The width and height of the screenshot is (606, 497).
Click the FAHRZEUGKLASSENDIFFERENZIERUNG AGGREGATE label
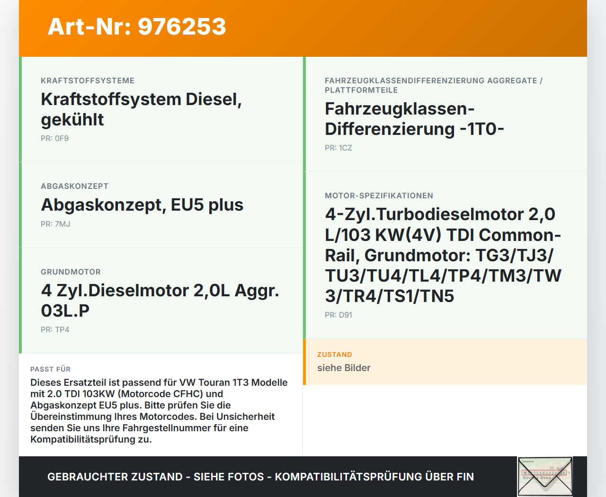pos(434,85)
